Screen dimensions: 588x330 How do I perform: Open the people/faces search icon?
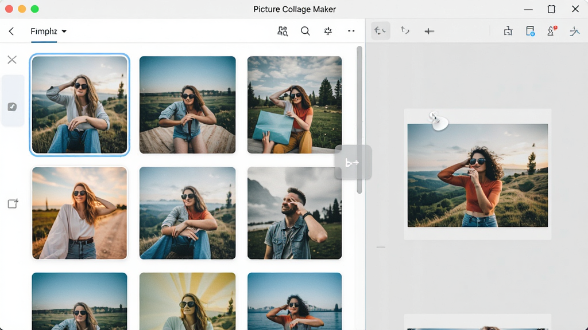[283, 31]
